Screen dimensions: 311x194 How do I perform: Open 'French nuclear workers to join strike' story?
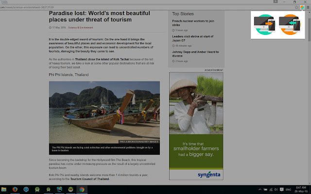tap(193, 23)
